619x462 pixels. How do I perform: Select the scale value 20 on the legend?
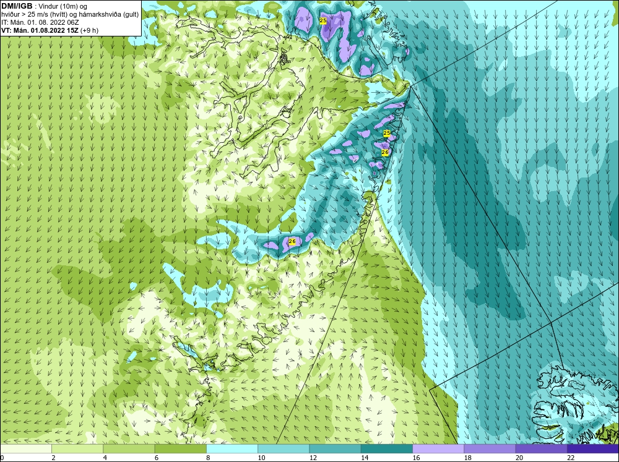519,458
